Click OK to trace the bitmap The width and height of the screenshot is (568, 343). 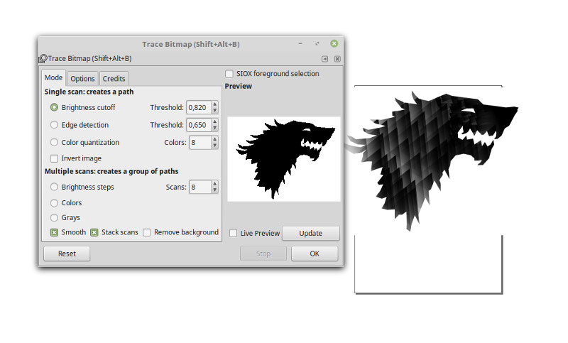pyautogui.click(x=315, y=254)
